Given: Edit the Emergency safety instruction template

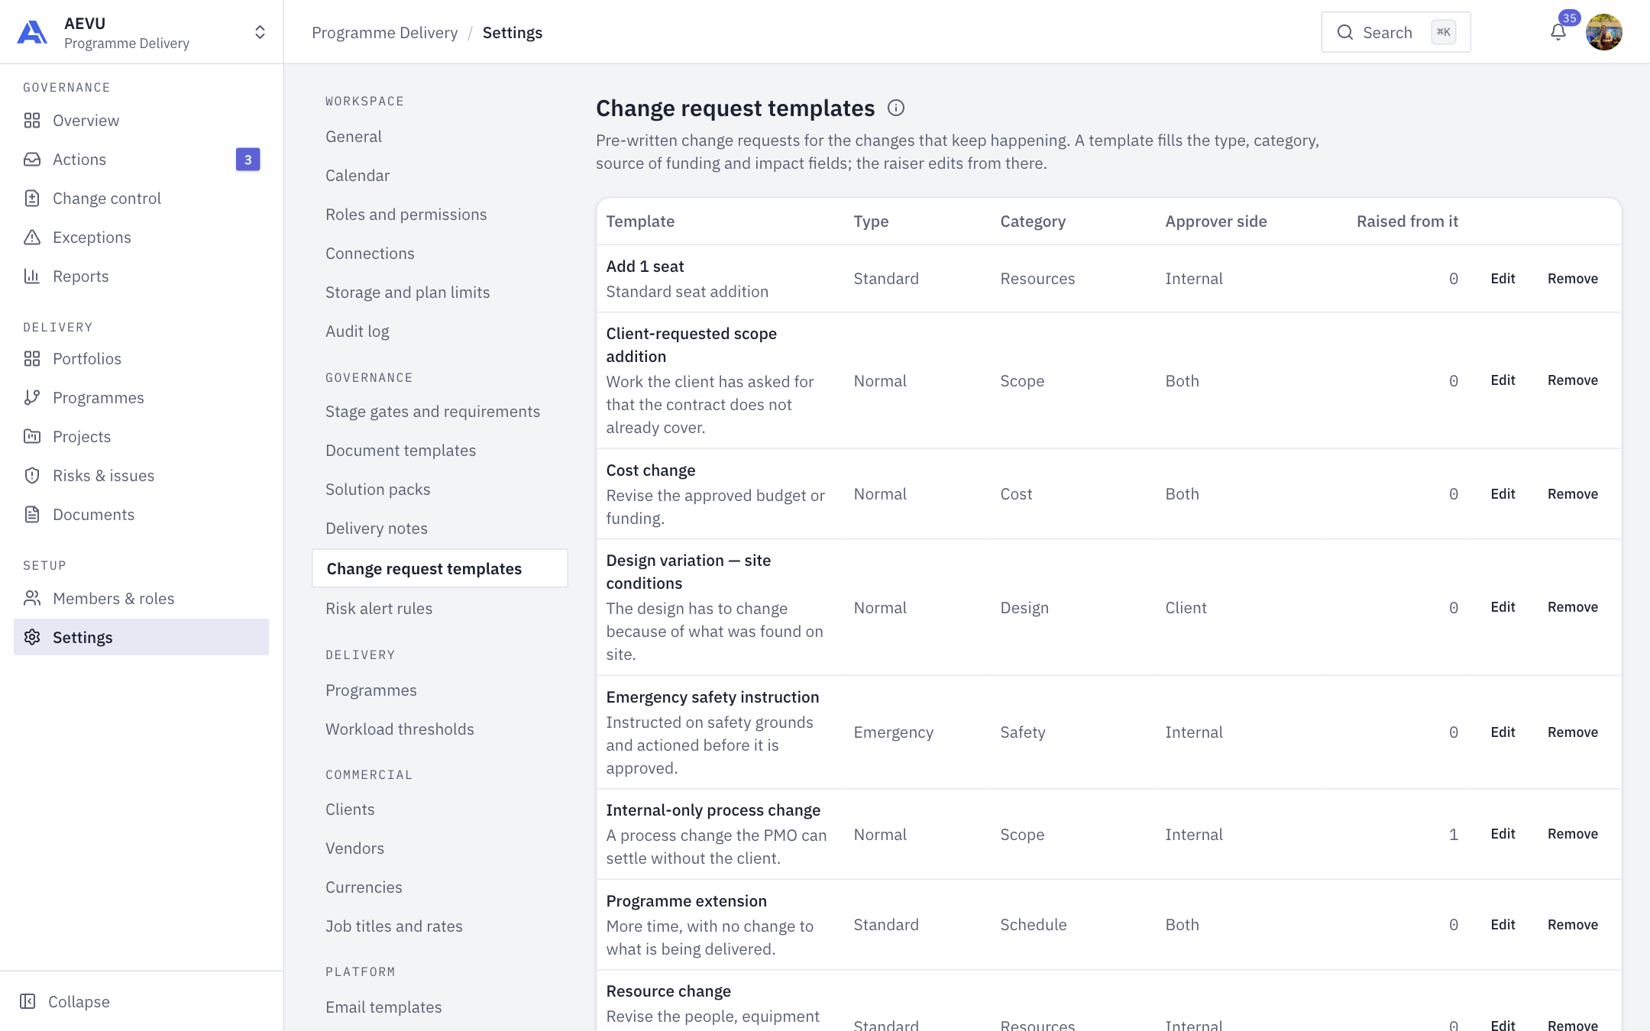Looking at the screenshot, I should [1503, 732].
